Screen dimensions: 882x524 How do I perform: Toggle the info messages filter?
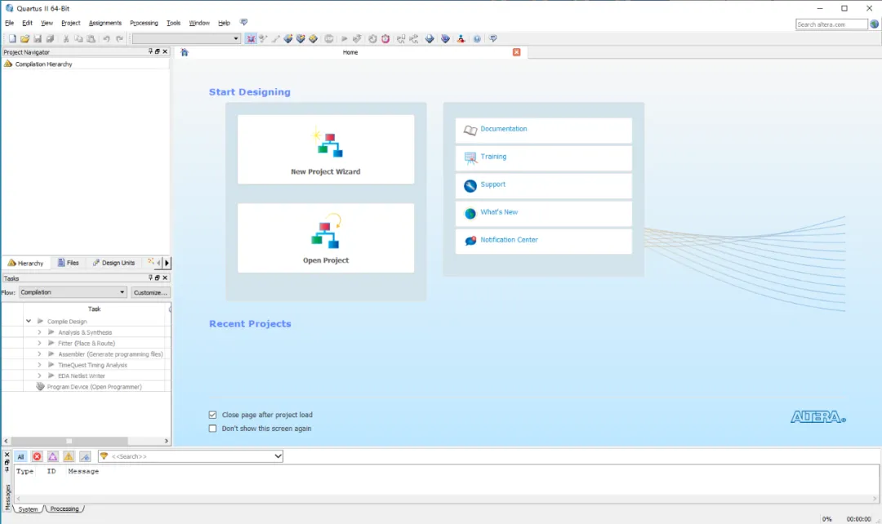(85, 456)
